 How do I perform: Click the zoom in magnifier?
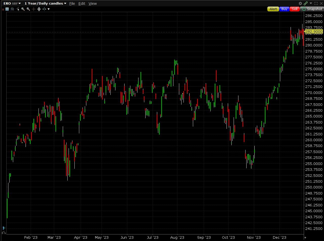(23, 9)
